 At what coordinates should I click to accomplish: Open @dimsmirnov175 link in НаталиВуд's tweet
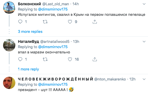point(53,47)
